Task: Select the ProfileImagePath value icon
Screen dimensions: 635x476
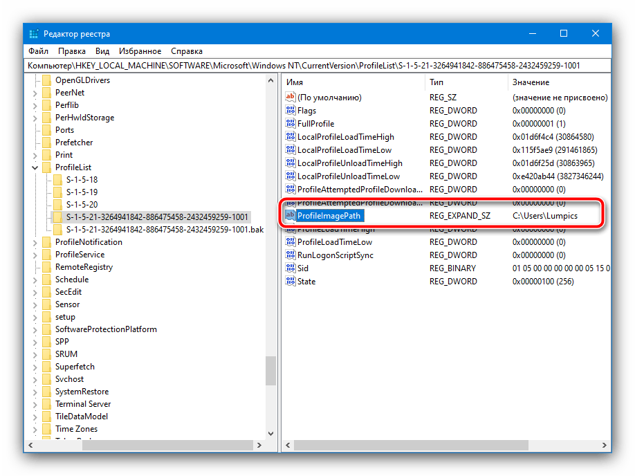Action: tap(291, 216)
